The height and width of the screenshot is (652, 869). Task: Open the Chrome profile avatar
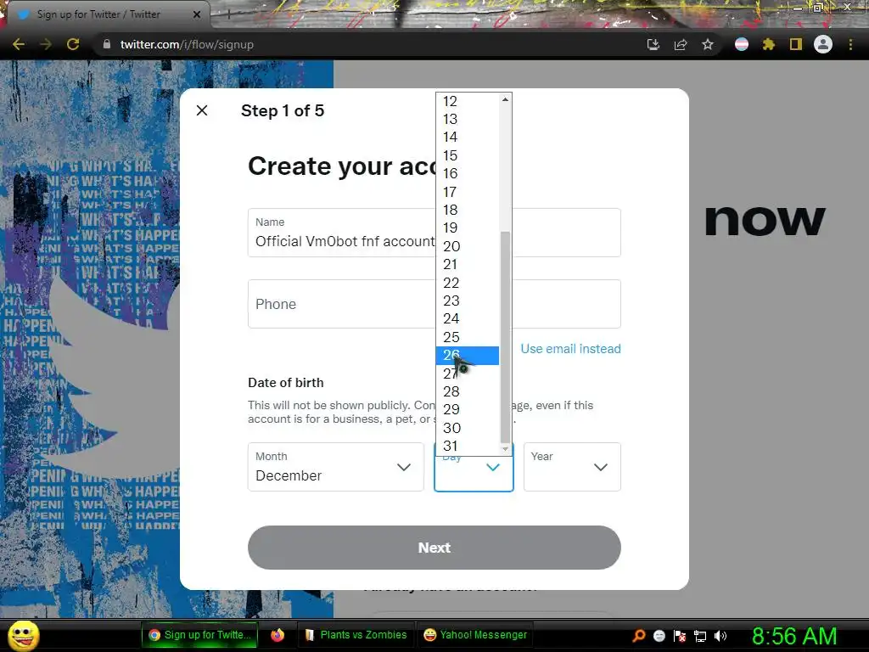point(823,44)
